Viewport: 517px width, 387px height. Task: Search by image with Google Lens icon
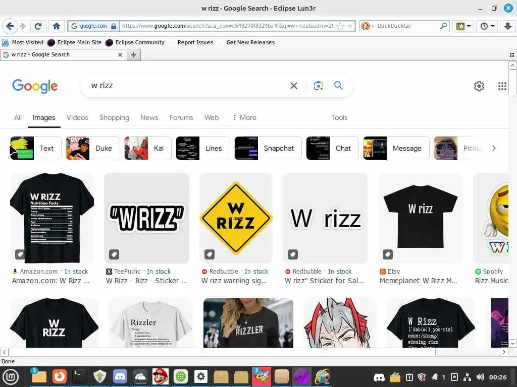tap(318, 86)
